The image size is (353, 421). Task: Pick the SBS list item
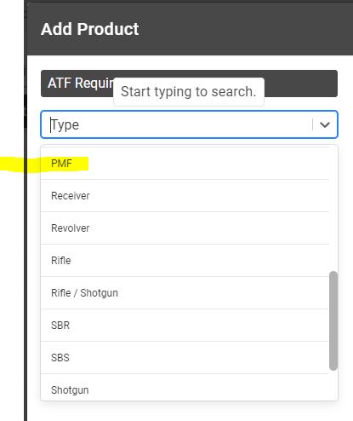[185, 358]
